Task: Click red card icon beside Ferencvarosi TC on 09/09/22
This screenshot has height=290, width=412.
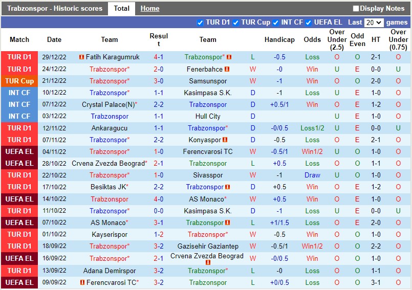Action: coord(82,283)
